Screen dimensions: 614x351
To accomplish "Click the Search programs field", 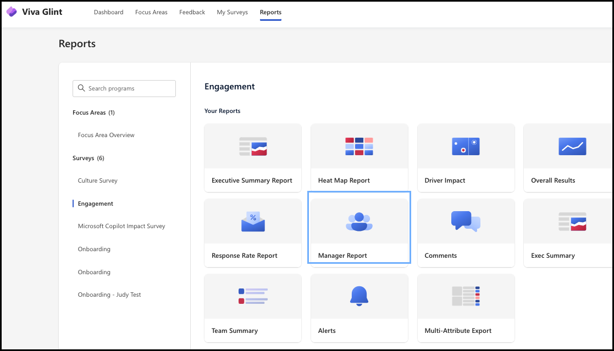I will coord(124,88).
